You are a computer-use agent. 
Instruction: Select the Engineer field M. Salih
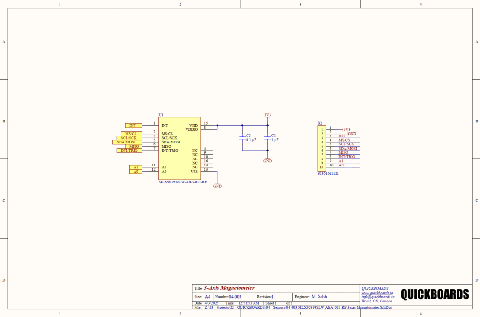click(x=319, y=297)
